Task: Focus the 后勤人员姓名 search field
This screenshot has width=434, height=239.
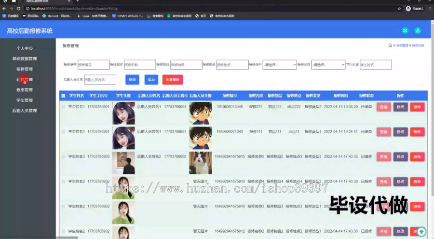Action: pos(100,80)
